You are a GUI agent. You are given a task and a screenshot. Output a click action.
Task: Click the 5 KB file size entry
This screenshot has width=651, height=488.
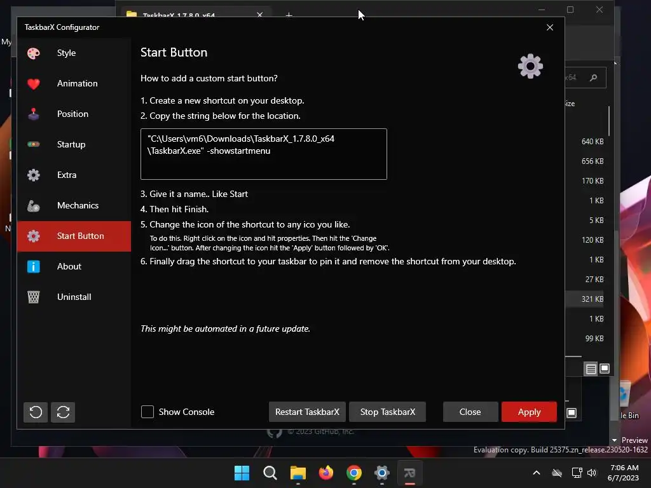tap(596, 220)
